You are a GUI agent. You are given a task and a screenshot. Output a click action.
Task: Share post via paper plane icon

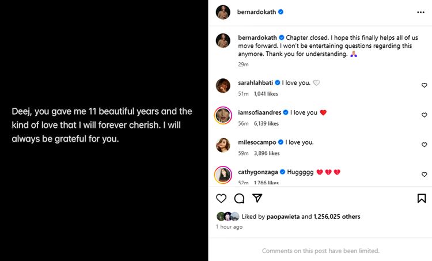(257, 198)
